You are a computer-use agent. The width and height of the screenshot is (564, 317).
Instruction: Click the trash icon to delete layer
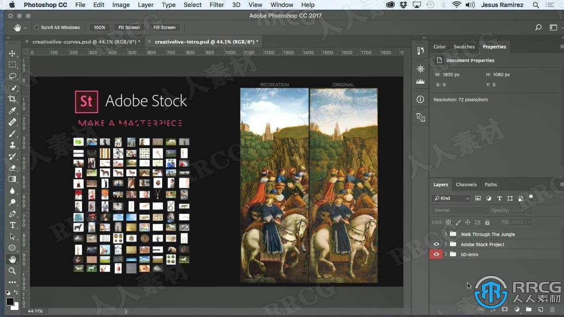pos(553,310)
